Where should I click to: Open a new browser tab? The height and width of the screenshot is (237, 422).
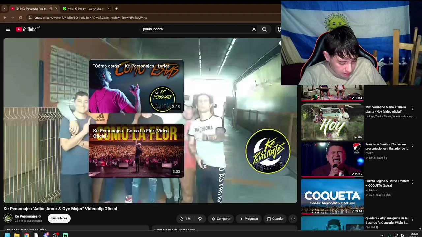pos(116,9)
